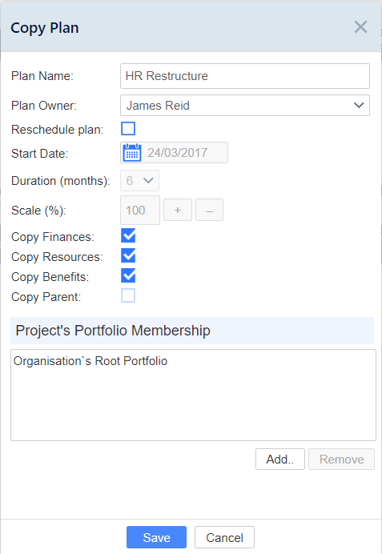Open the Plan Owner dropdown showing James Reid
Viewport: 382px width, 554px height.
[245, 106]
